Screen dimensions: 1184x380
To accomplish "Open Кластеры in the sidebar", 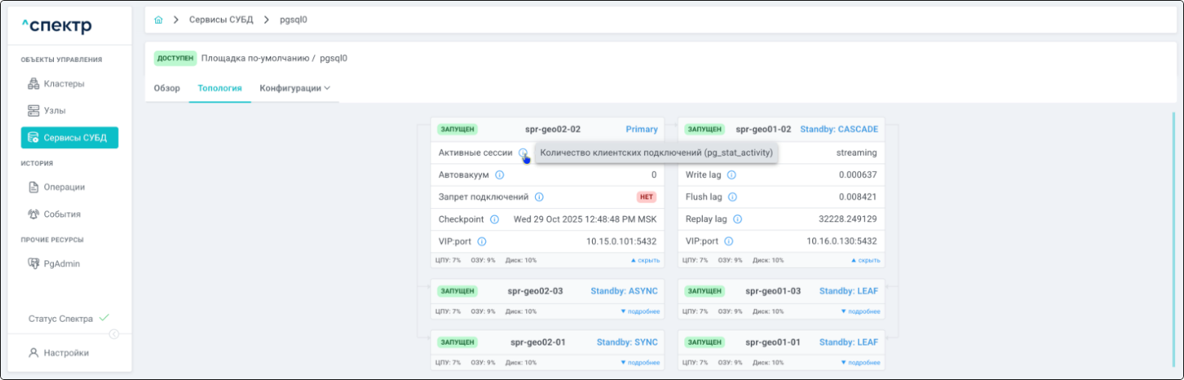I will 64,84.
